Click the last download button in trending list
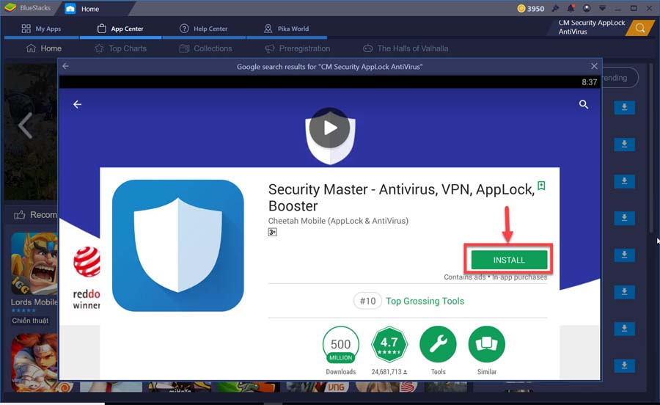 pos(624,365)
